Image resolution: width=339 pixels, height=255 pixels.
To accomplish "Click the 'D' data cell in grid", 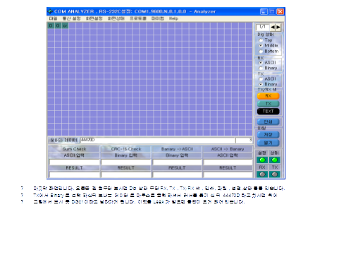I will click(x=51, y=25).
